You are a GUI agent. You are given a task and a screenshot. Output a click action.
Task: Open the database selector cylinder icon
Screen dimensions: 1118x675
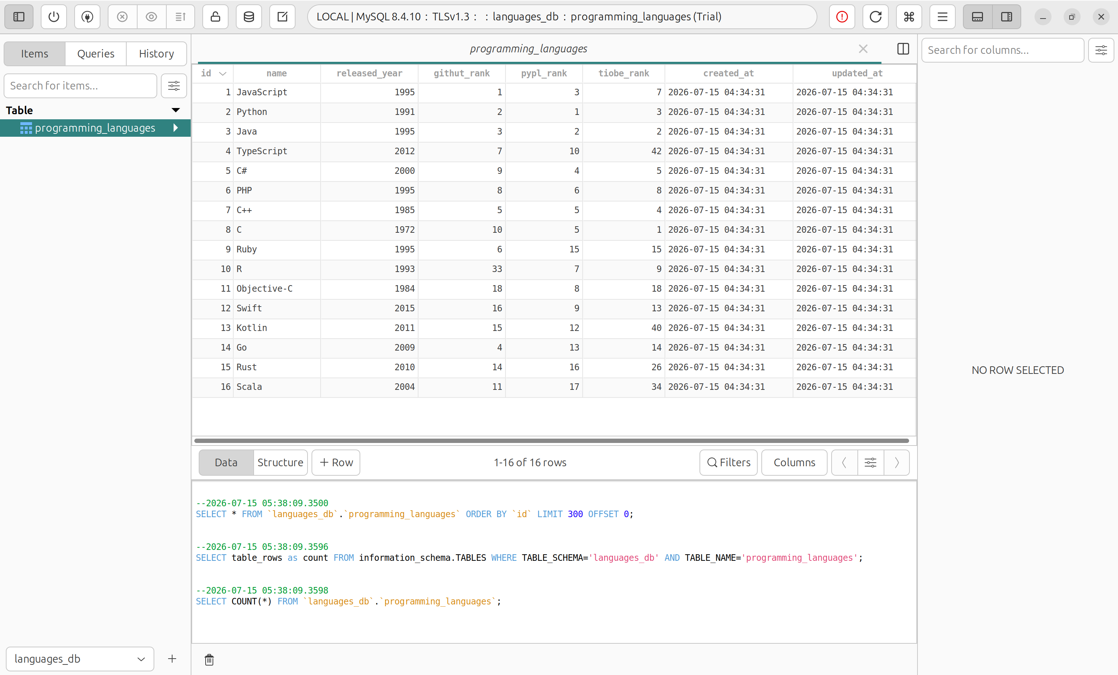point(249,17)
